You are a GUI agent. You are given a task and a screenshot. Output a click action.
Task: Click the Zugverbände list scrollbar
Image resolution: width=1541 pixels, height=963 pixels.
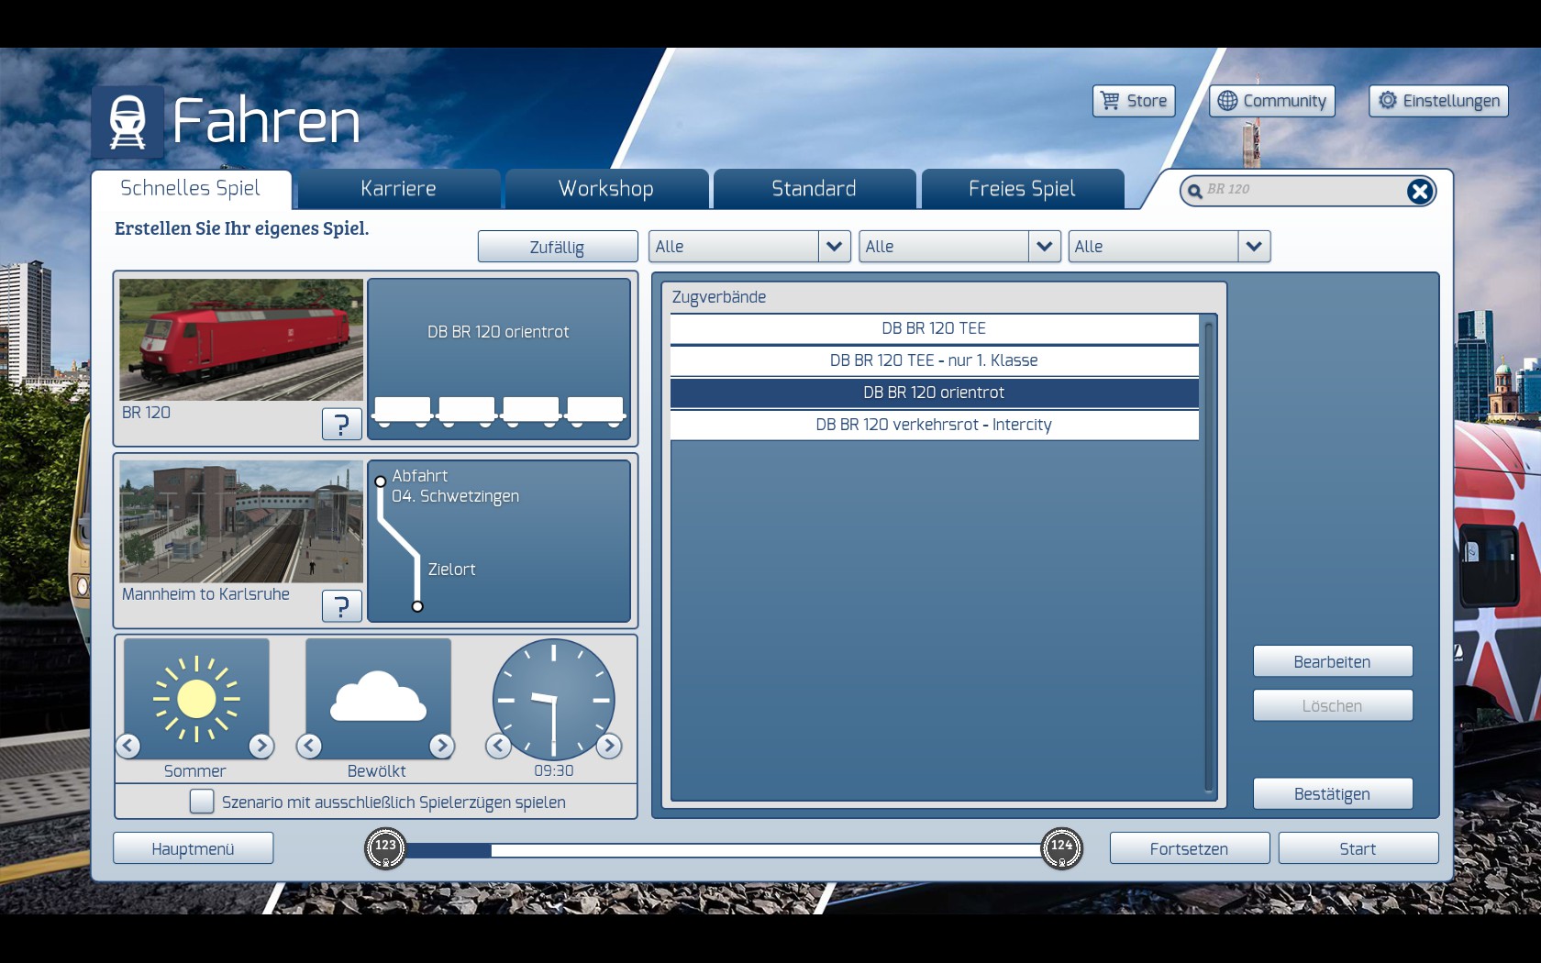coord(1209,557)
